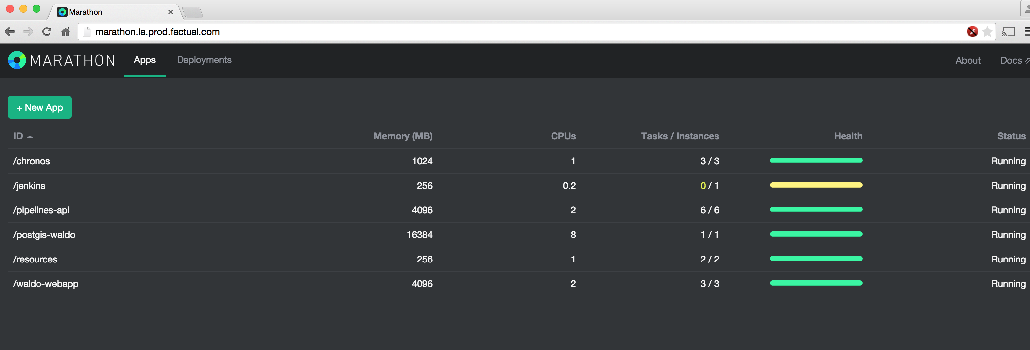Go back with the browser back arrow
1030x350 pixels.
(10, 31)
